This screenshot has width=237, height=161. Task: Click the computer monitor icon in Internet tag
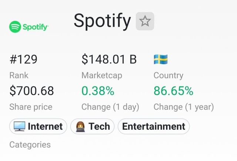click(19, 127)
